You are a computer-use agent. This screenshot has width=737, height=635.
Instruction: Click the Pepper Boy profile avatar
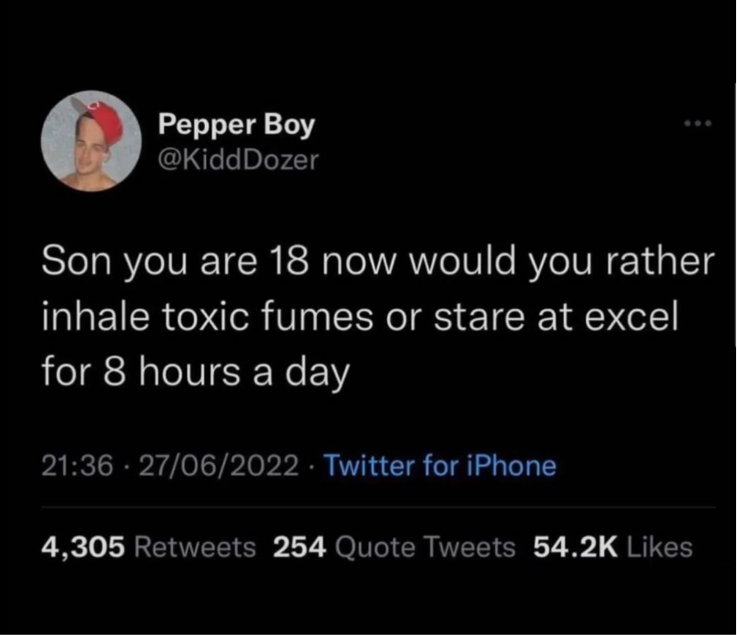coord(91,141)
